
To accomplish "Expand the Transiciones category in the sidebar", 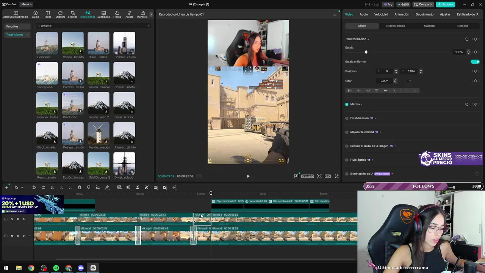I will 27,35.
